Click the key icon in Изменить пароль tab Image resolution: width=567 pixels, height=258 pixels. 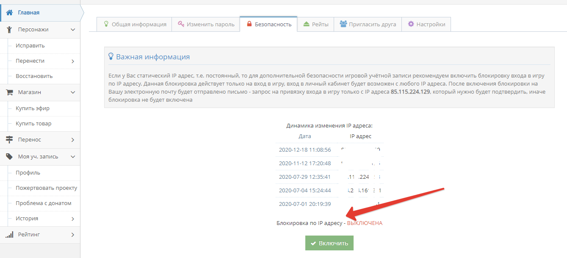pyautogui.click(x=181, y=24)
